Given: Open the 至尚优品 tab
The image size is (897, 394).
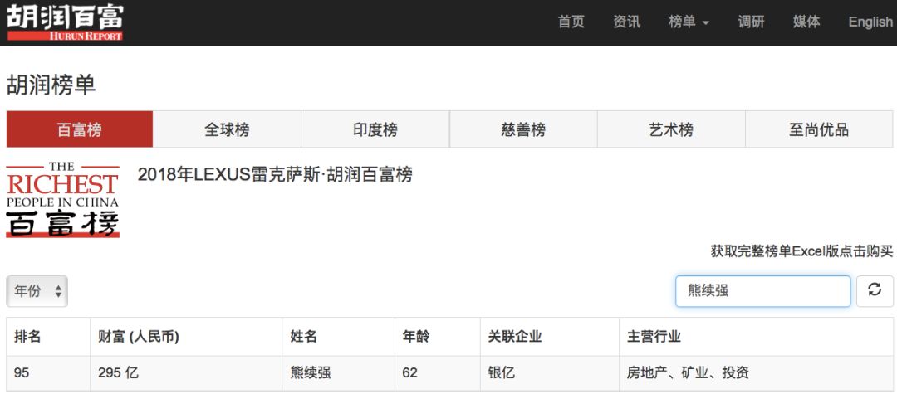Looking at the screenshot, I should (819, 129).
